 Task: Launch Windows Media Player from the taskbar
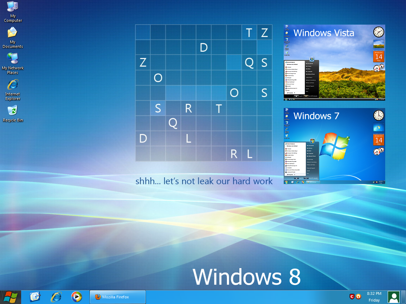(76, 297)
